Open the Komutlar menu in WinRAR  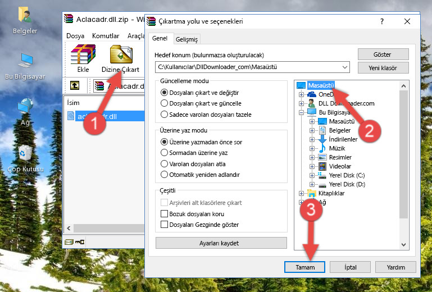point(106,36)
